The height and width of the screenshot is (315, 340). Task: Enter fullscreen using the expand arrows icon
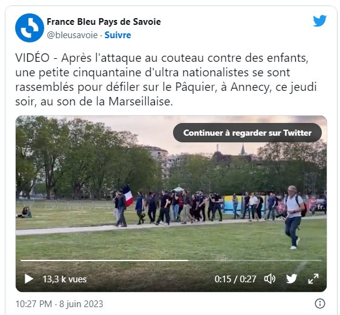click(x=313, y=279)
